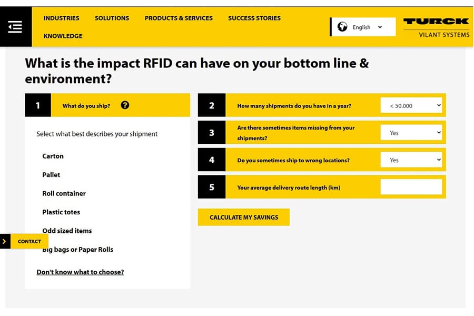
Task: Select the Carton shipment option
Action: point(53,156)
